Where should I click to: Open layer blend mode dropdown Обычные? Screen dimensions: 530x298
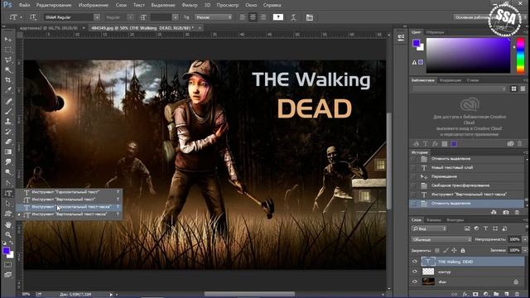(441, 239)
